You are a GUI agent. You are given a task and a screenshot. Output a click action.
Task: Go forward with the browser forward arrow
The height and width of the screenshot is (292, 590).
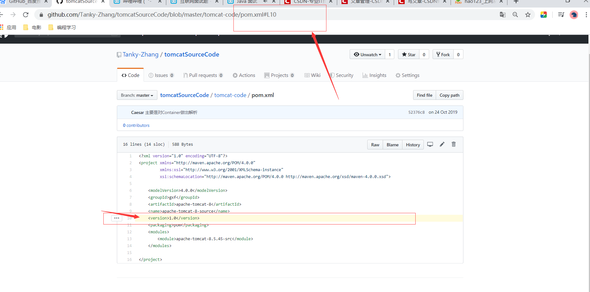tap(13, 15)
